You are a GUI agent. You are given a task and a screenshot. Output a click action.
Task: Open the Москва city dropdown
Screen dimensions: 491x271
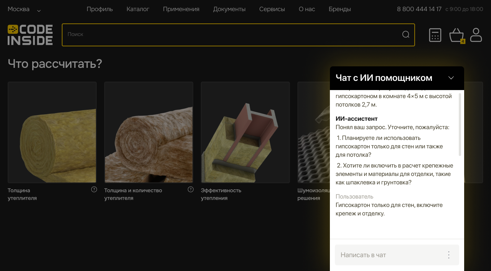[x=24, y=9]
